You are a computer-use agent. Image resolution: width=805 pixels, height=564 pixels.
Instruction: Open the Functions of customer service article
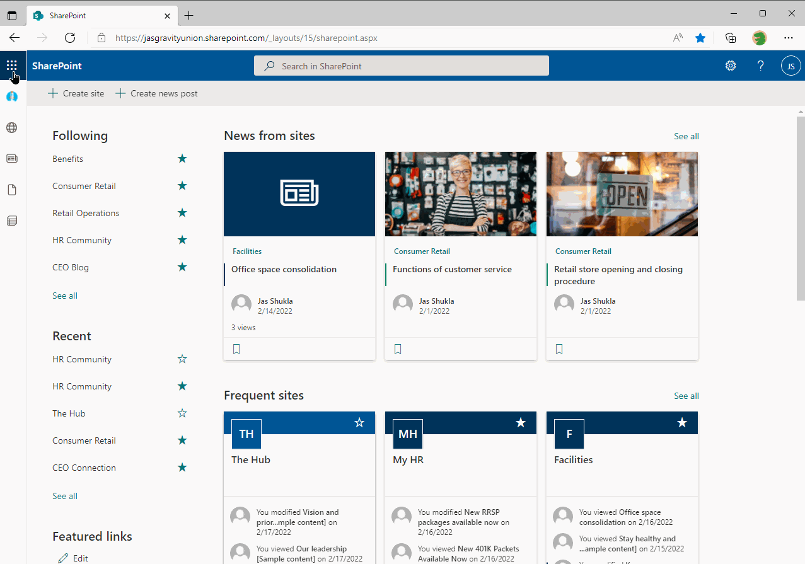(451, 269)
